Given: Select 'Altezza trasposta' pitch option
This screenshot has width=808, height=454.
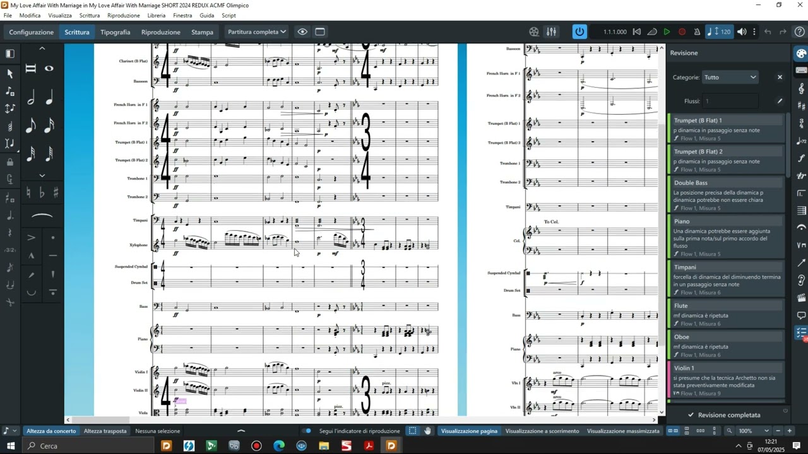Looking at the screenshot, I should [105, 431].
